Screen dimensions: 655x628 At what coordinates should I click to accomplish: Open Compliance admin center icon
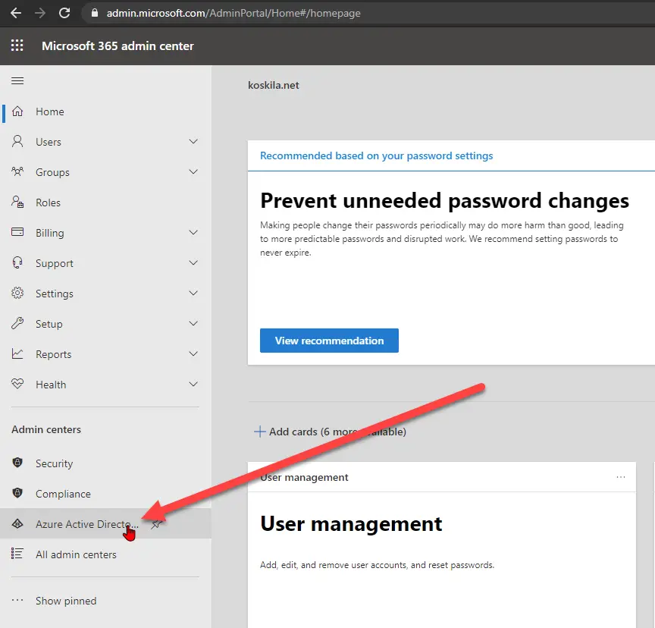pos(18,494)
